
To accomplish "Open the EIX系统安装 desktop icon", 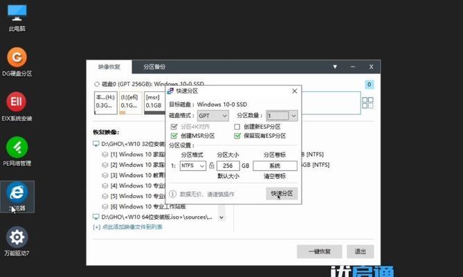I will [17, 107].
